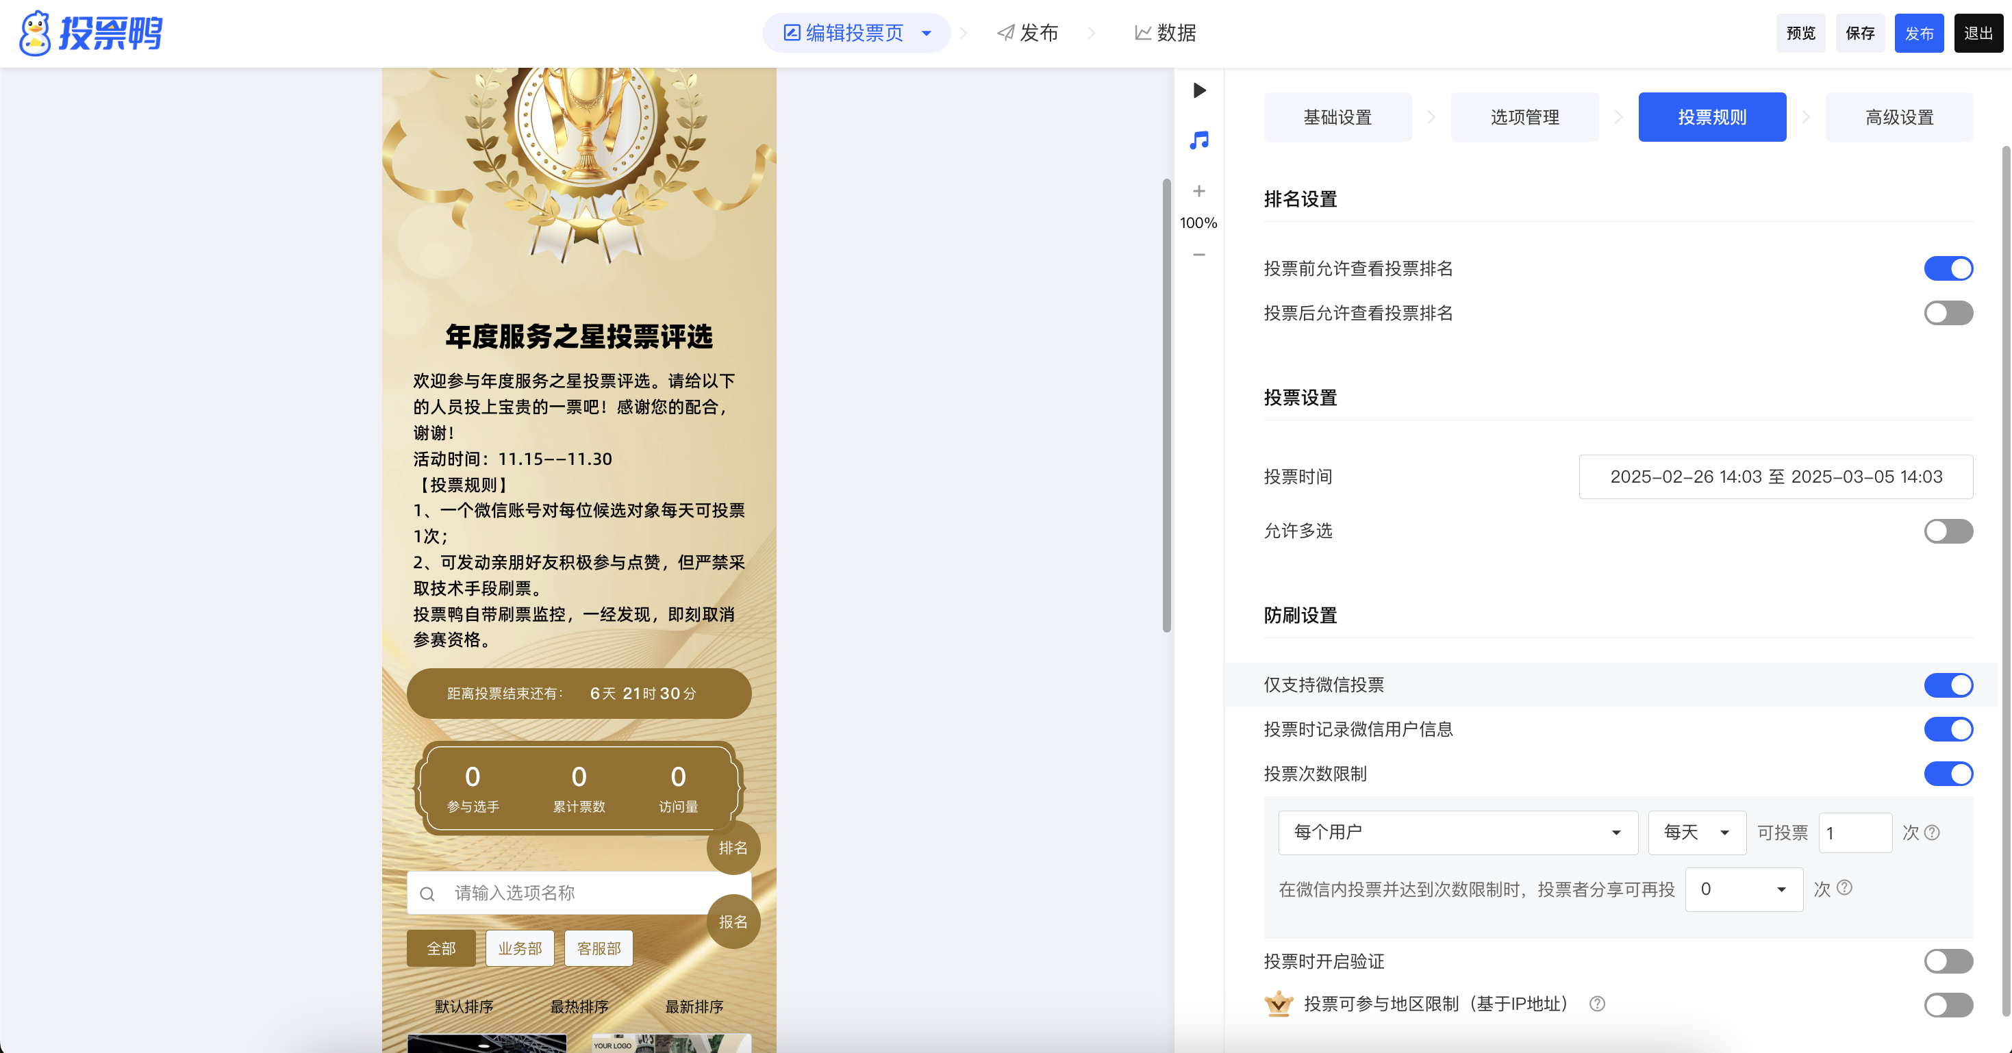
Task: Click the 投票鸭 duck logo
Action: coord(35,33)
